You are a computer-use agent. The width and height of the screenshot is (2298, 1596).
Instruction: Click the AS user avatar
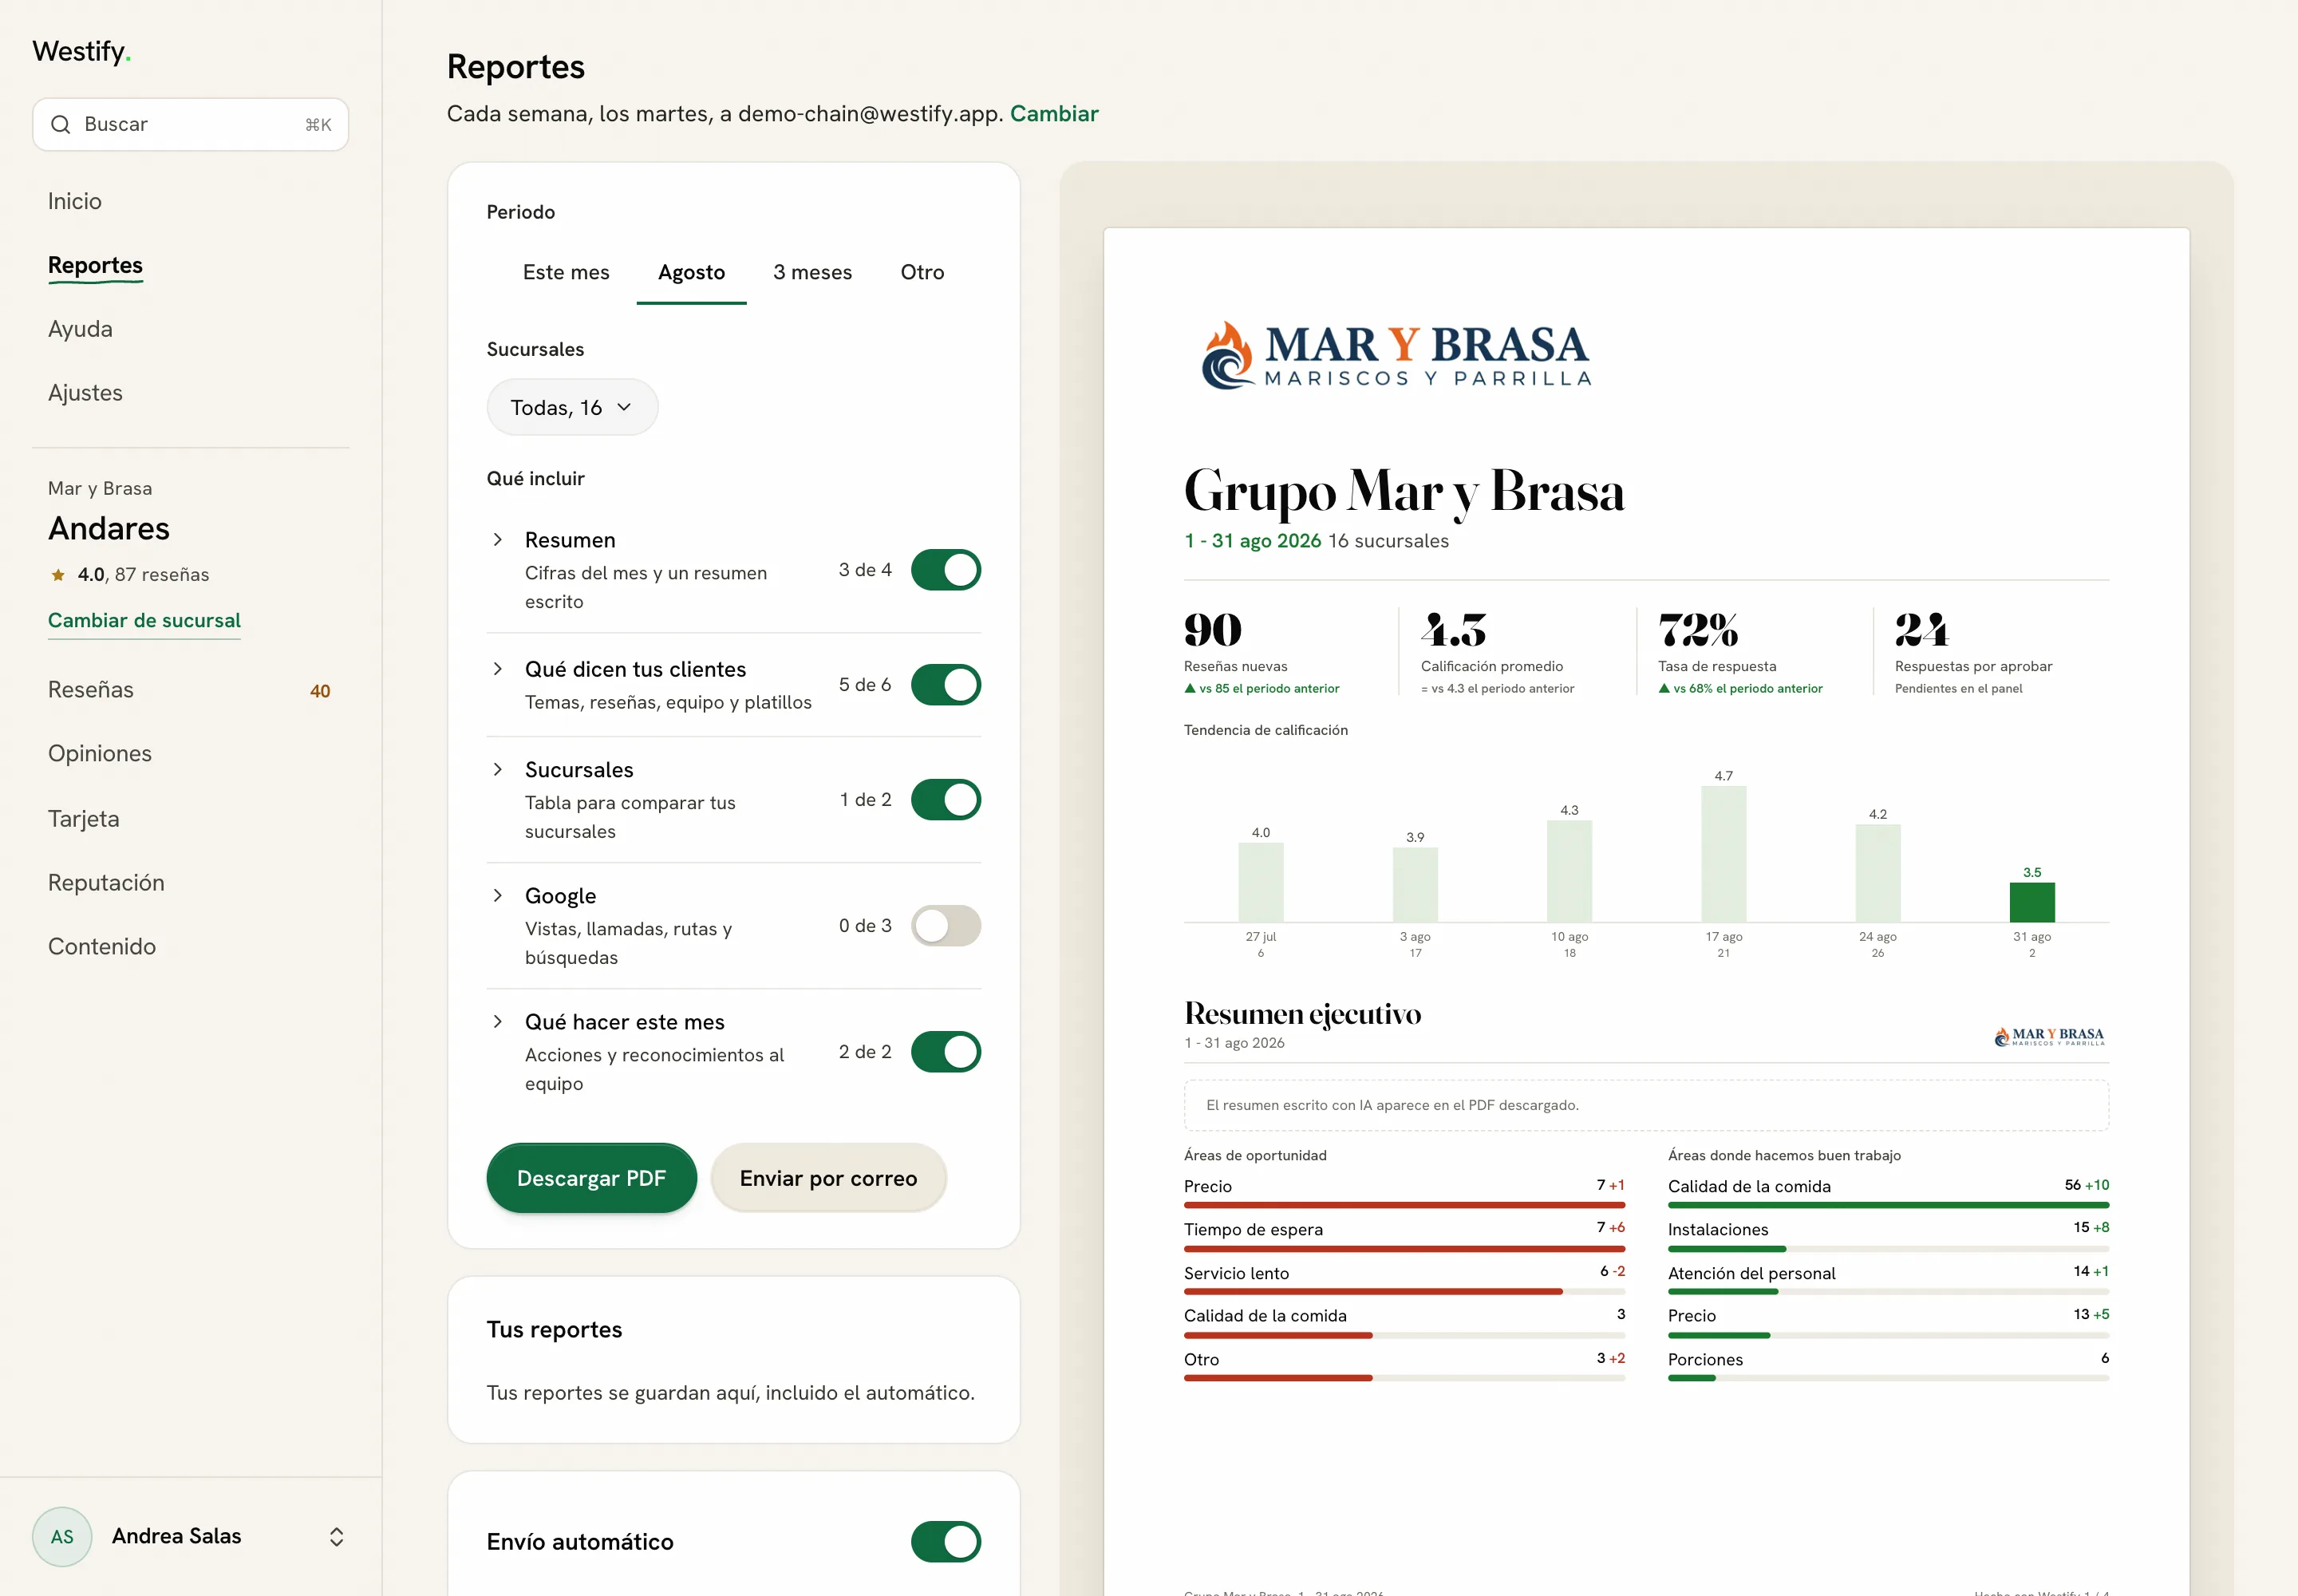pyautogui.click(x=62, y=1536)
